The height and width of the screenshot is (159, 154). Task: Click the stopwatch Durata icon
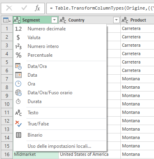click(18, 101)
